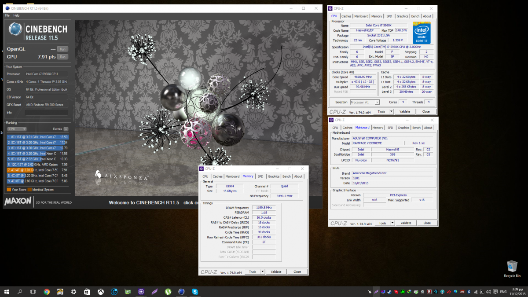This screenshot has height=297, width=528.
Task: Open the Memory tab in the Mainboard window
Action: 378,128
